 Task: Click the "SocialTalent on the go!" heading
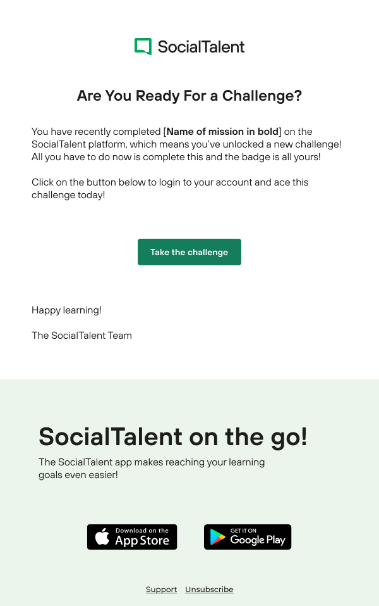pos(172,437)
